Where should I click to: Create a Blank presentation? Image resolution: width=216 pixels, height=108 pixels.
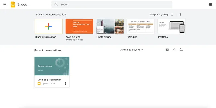(x=49, y=26)
